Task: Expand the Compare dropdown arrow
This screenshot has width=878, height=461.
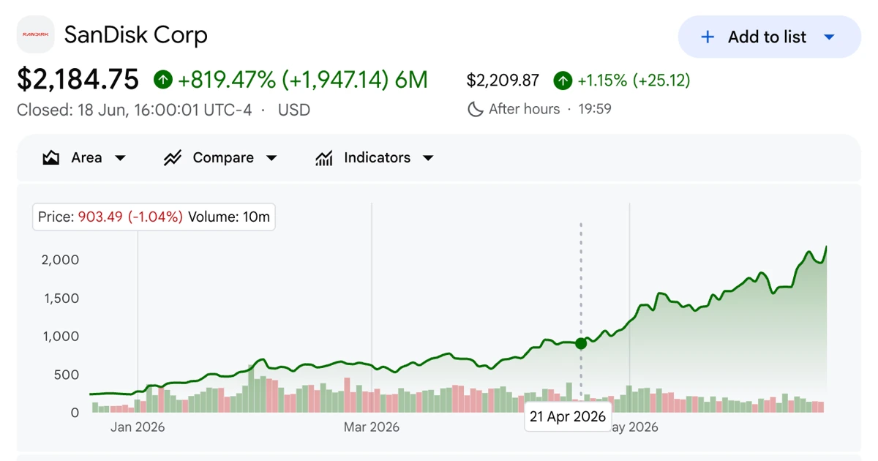Action: point(271,158)
